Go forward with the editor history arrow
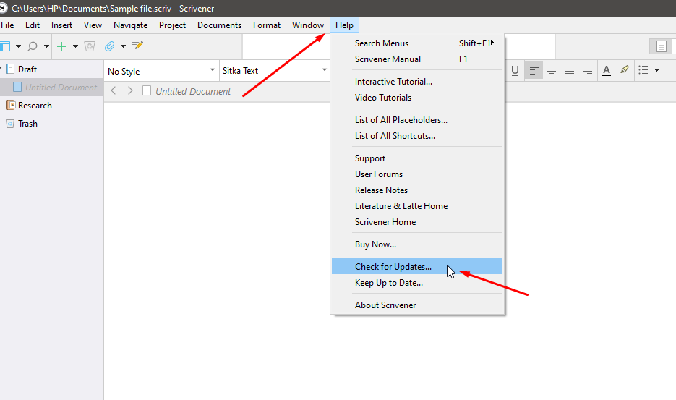Image resolution: width=676 pixels, height=400 pixels. coord(130,90)
